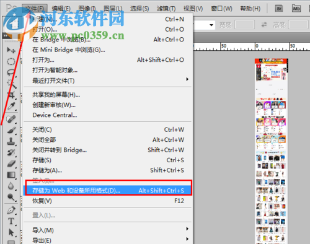The image size is (310, 244).
Task: Choose 存储为 Web 和设备所用格式(D)...
Action: coord(107,190)
